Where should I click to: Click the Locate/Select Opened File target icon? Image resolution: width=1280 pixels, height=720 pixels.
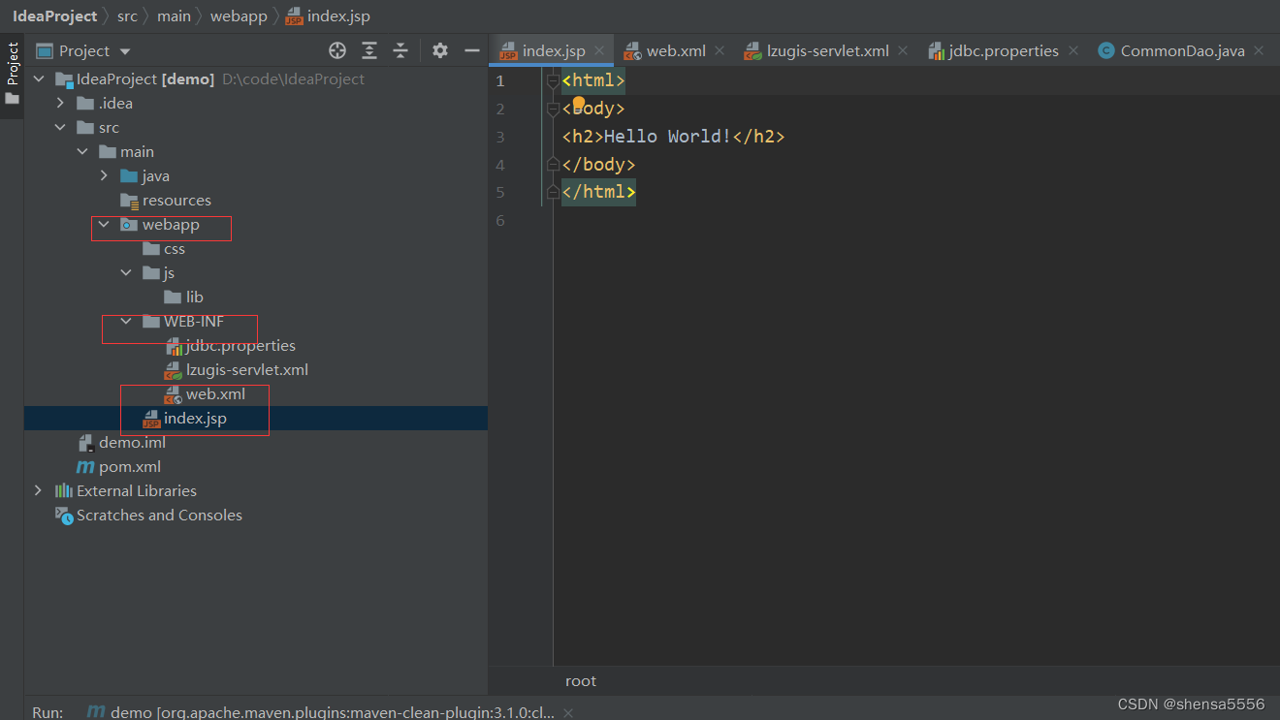[x=337, y=50]
